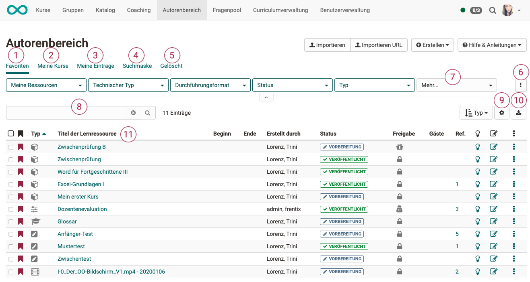Viewport: 530px width, 282px height.
Task: Expand the Status filter dropdown
Action: 292,85
